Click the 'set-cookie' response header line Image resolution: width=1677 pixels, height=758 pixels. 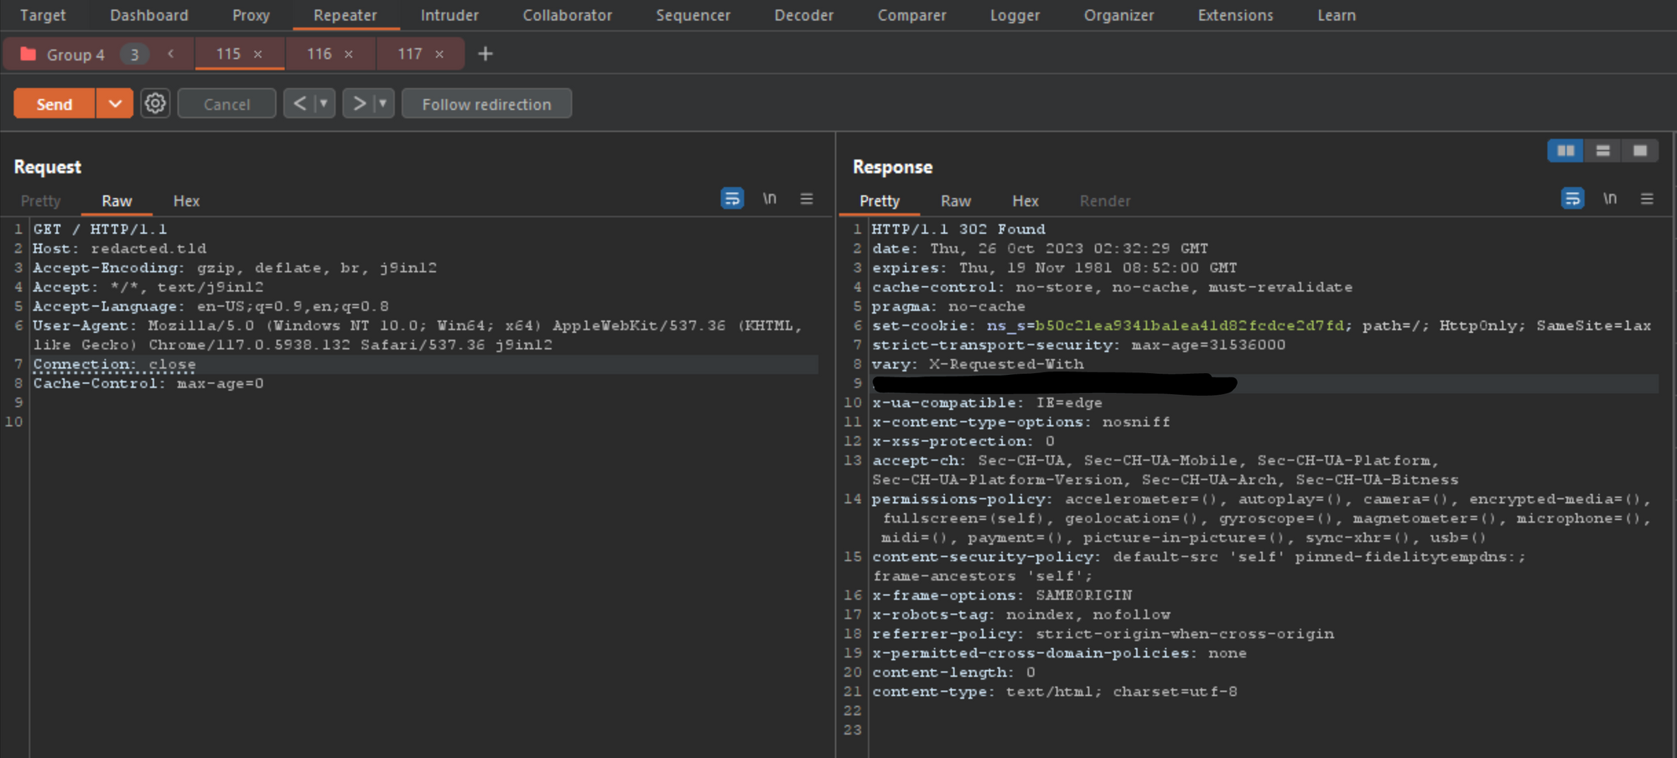pos(1262,325)
